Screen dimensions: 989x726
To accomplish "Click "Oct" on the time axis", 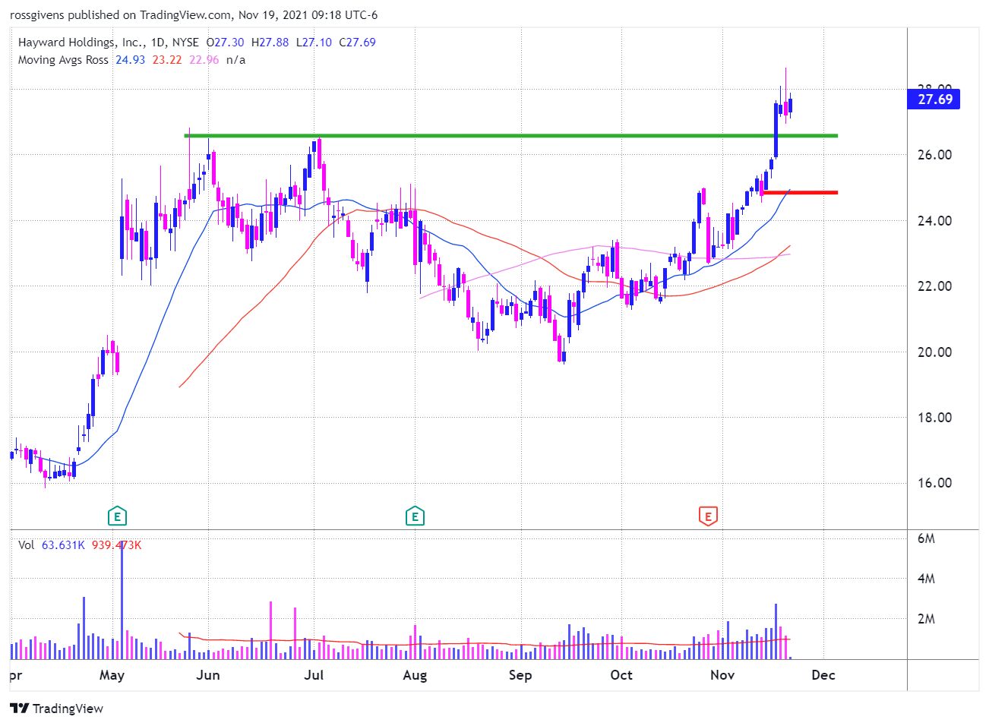I will 621,675.
